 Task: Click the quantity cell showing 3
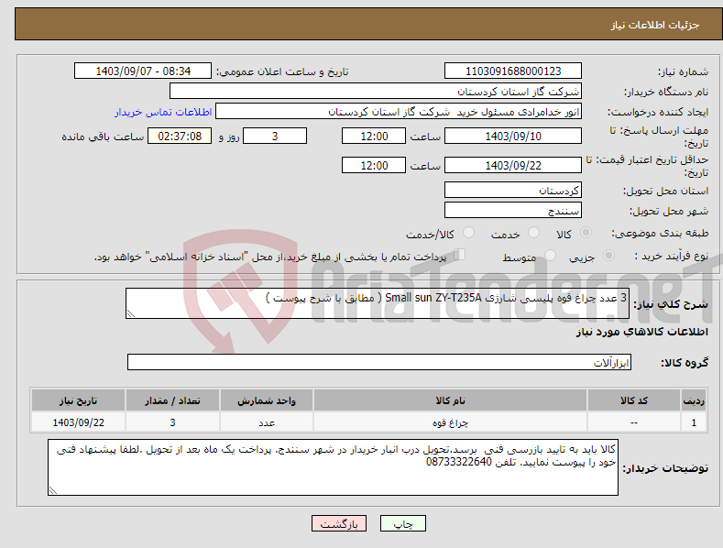172,422
